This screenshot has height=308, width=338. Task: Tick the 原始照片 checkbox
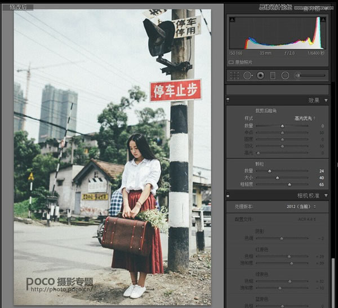pos(231,63)
